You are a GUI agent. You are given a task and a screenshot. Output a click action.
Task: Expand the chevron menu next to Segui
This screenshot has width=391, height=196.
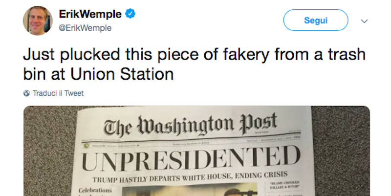pyautogui.click(x=364, y=21)
